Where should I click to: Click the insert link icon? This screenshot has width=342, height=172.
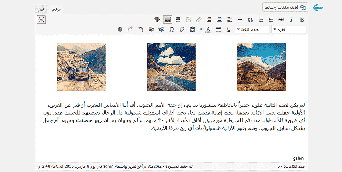(199, 19)
